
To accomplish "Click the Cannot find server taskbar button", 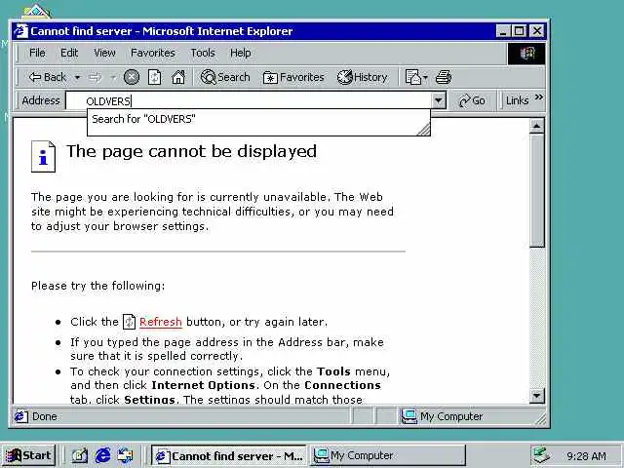I will point(229,455).
